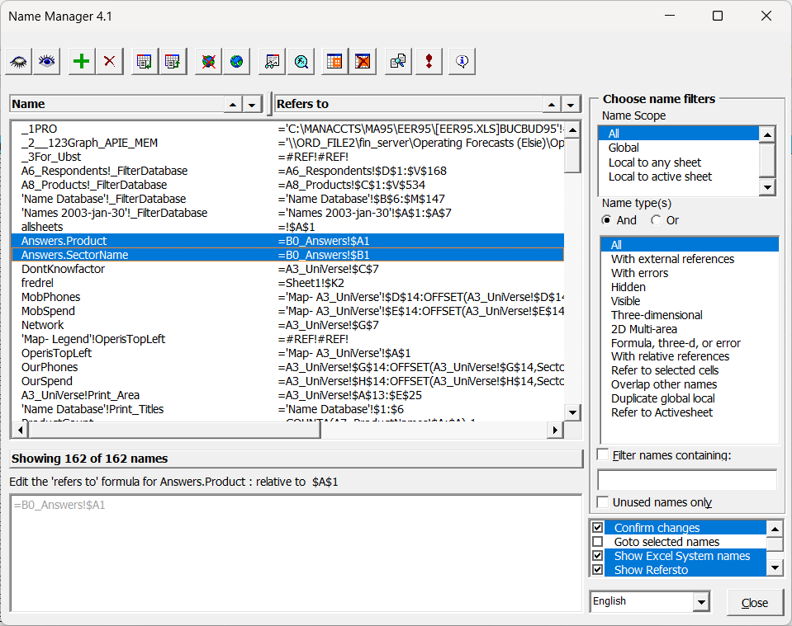Click options list scroll up arrow
Screen dimensions: 792x626
click(775, 529)
